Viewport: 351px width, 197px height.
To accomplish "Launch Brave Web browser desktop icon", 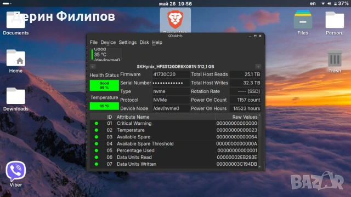I will pyautogui.click(x=175, y=20).
